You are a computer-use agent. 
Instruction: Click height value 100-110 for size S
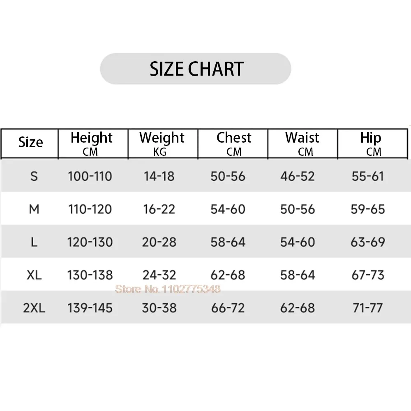90,176
